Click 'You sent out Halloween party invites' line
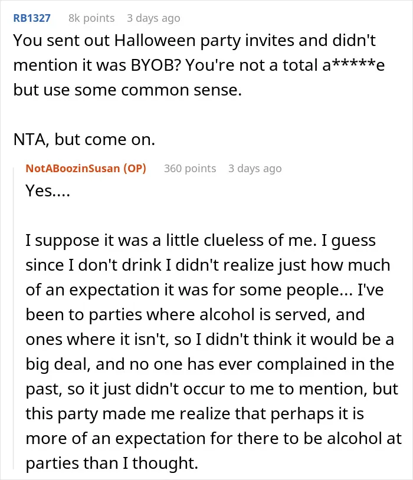Viewport: 413px width, 480px height. click(x=194, y=41)
